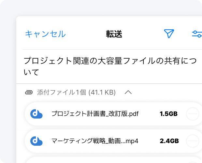Click cloud icon beside マーケティング戦略_動画 file
The width and height of the screenshot is (202, 163).
(x=36, y=141)
